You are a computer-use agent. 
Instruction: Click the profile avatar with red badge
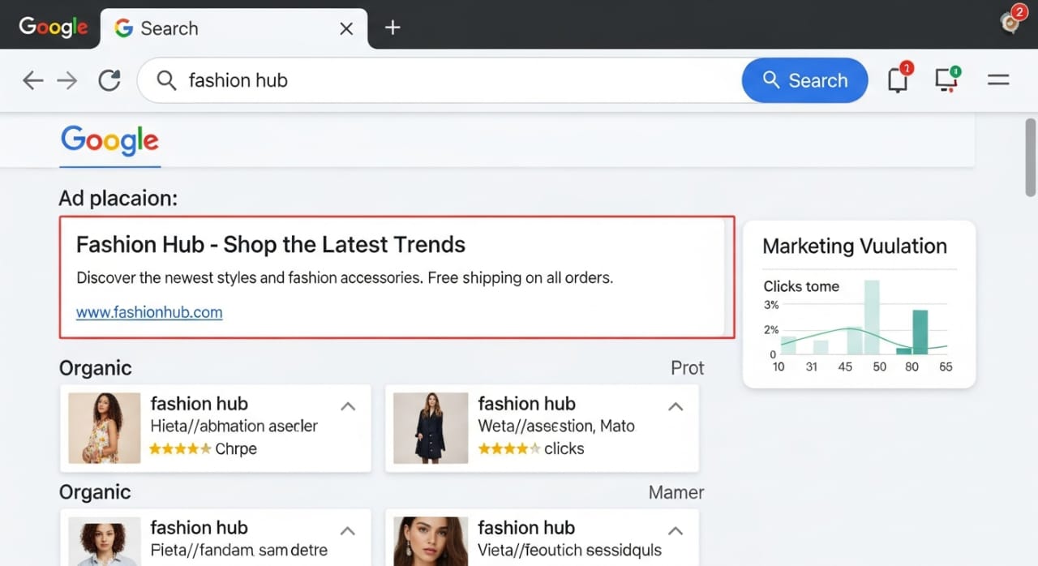tap(1010, 22)
